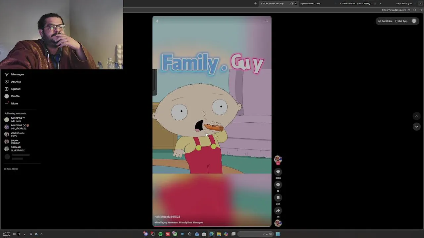Click the taskbar search box
424x238 pixels.
pos(255,234)
